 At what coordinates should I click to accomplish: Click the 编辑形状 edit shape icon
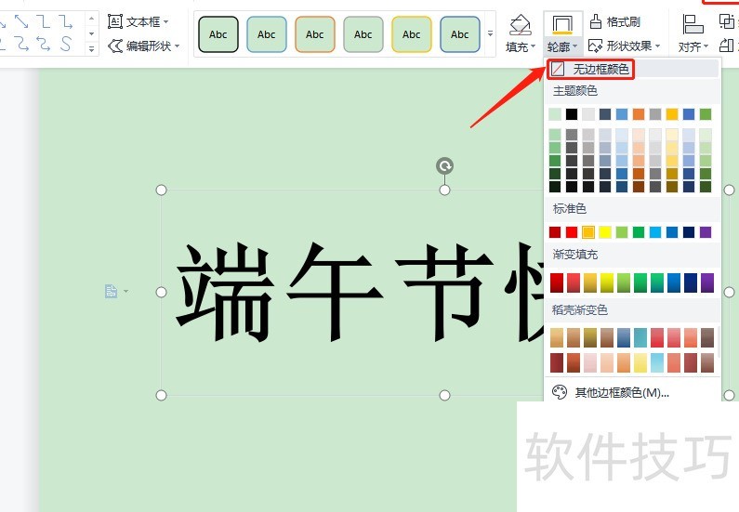(x=115, y=46)
